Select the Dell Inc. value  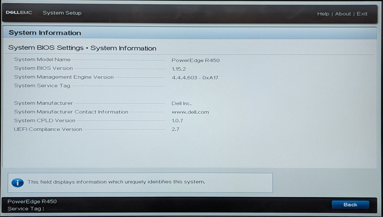(x=182, y=104)
